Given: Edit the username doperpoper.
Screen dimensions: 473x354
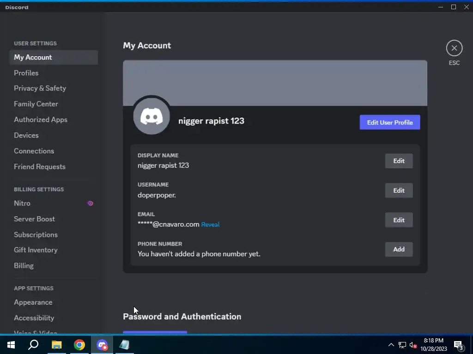Looking at the screenshot, I should tap(399, 190).
